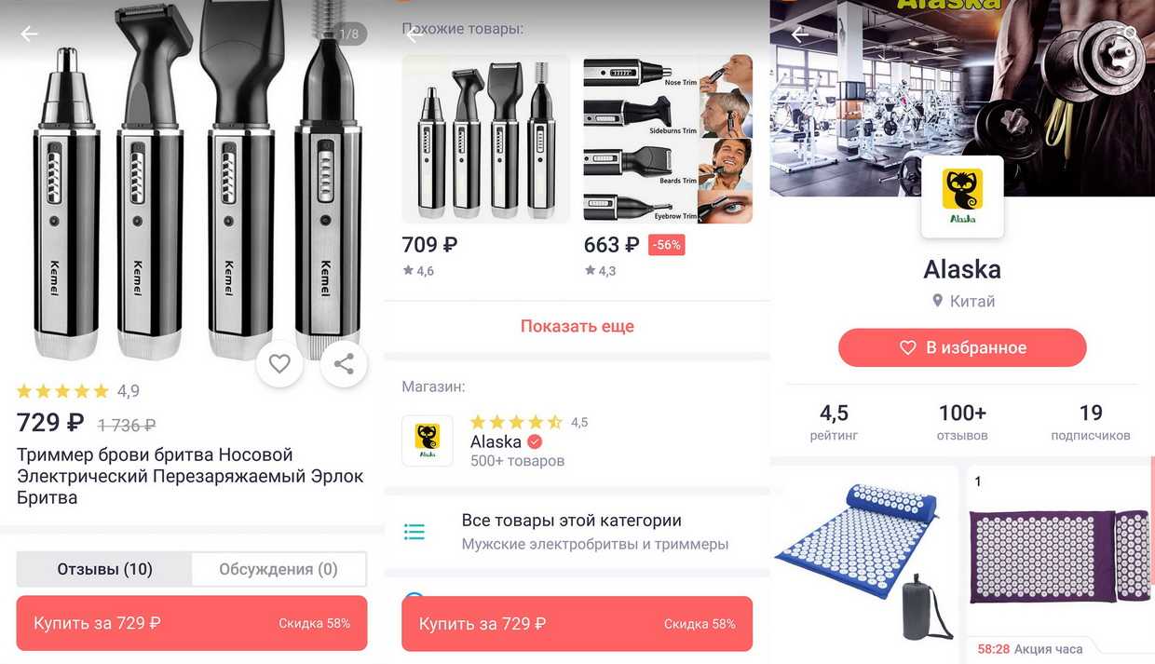This screenshot has width=1155, height=664.
Task: Tap the Alaska cat logo on the store page
Action: point(962,196)
